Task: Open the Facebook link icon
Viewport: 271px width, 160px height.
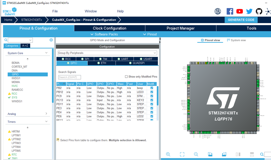Action: 230,12
